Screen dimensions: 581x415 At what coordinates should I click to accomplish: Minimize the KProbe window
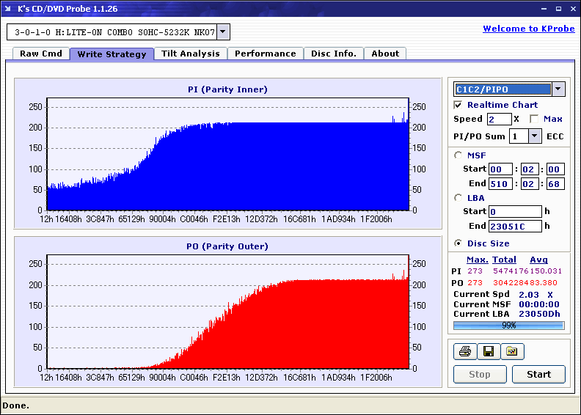[544, 9]
